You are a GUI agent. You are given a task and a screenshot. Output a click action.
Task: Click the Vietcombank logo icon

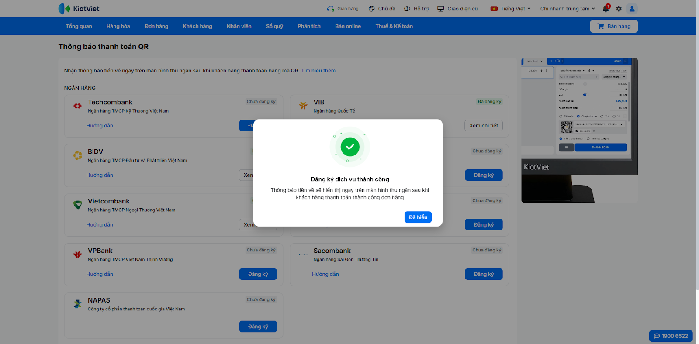click(78, 205)
